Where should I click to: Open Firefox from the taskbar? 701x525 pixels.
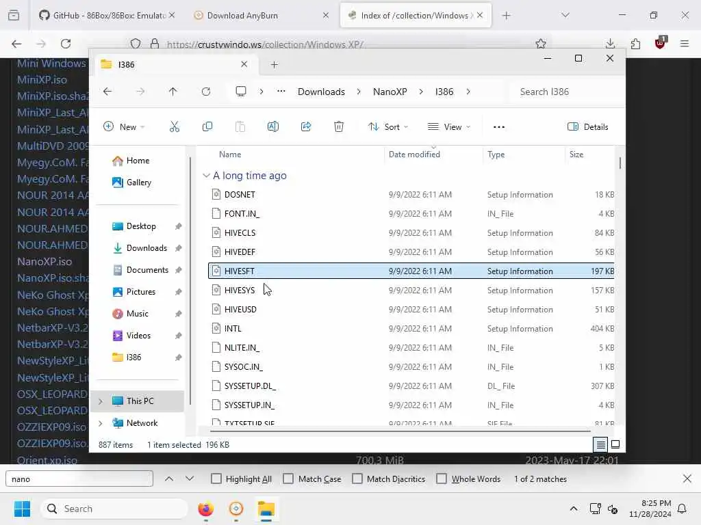[205, 509]
